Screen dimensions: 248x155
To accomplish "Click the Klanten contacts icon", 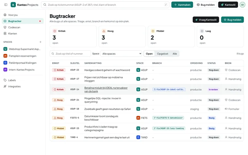I will point(5,33).
